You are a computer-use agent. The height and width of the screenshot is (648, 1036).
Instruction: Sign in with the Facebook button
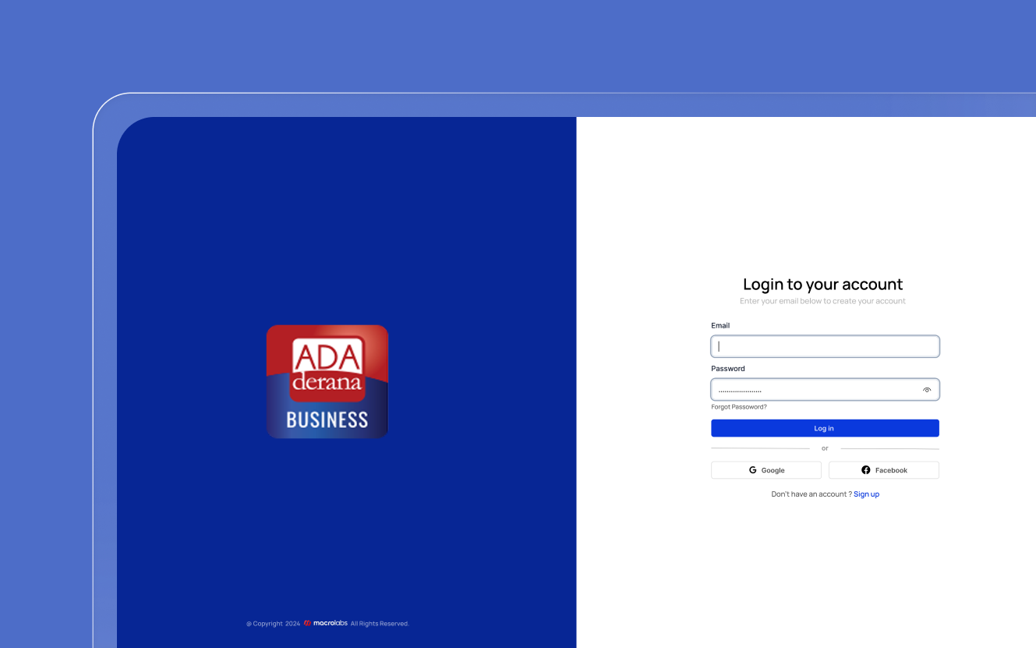click(x=884, y=470)
